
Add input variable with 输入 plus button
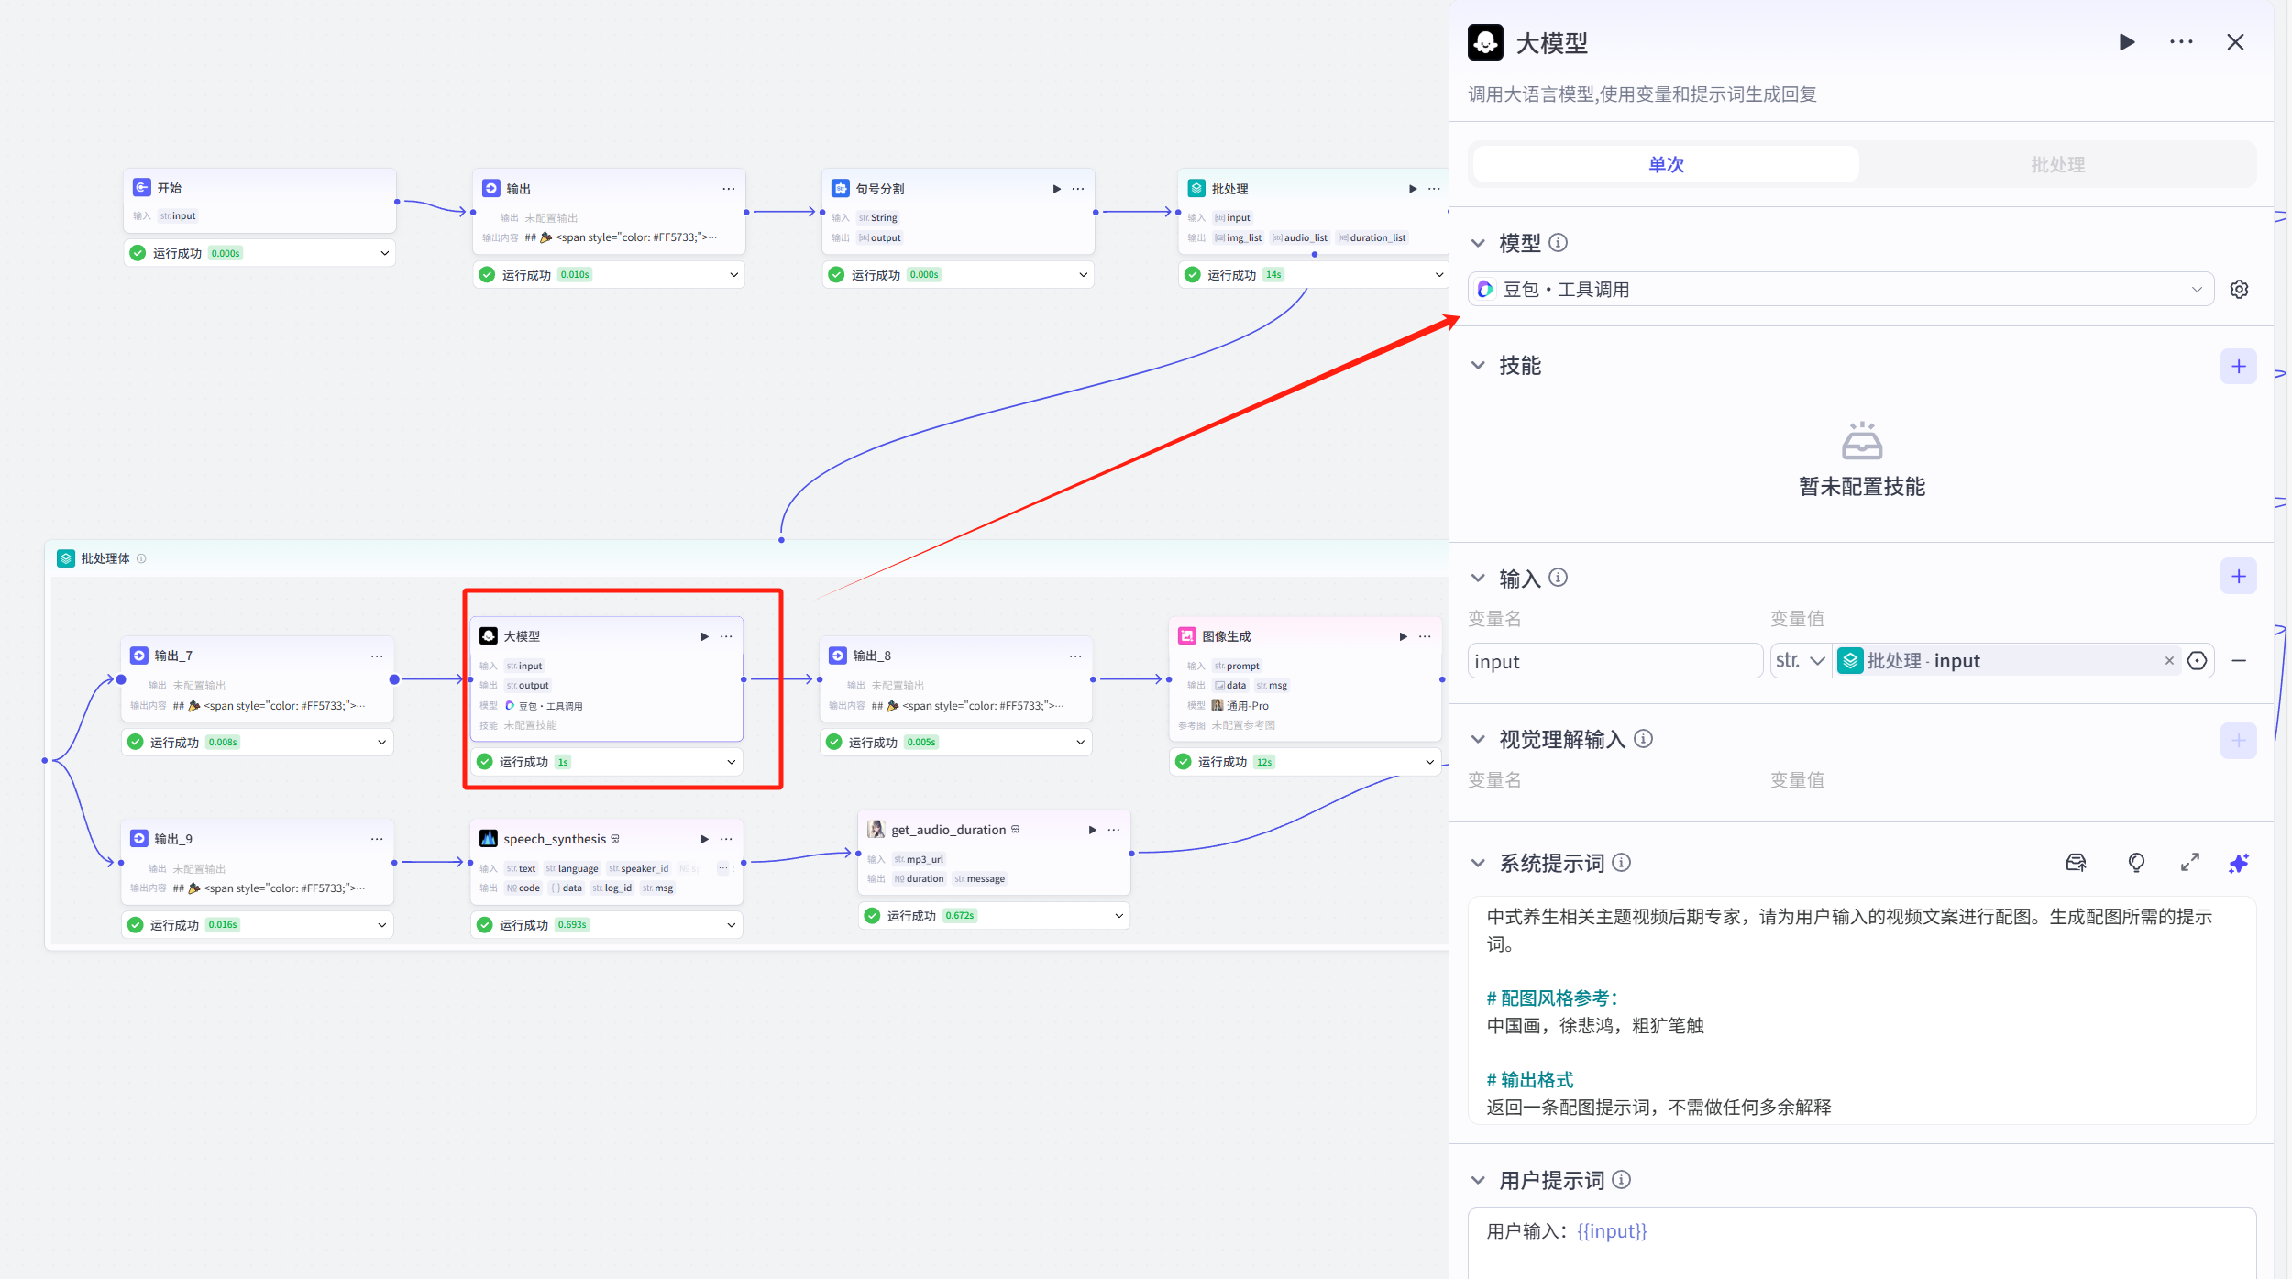(2238, 577)
